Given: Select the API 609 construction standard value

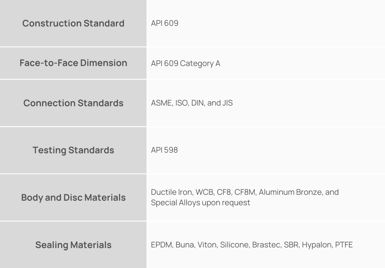Looking at the screenshot, I should pyautogui.click(x=164, y=24).
